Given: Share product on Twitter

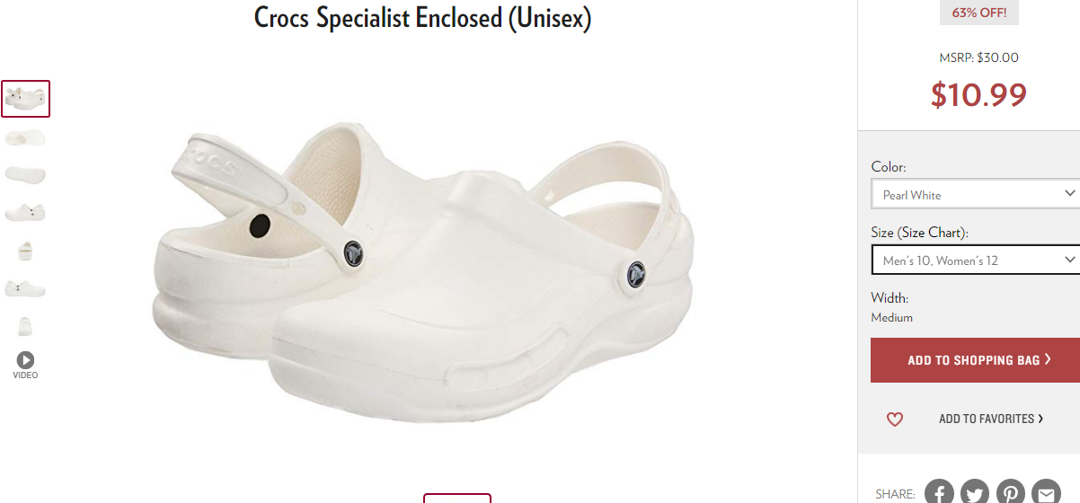Looking at the screenshot, I should (x=975, y=492).
